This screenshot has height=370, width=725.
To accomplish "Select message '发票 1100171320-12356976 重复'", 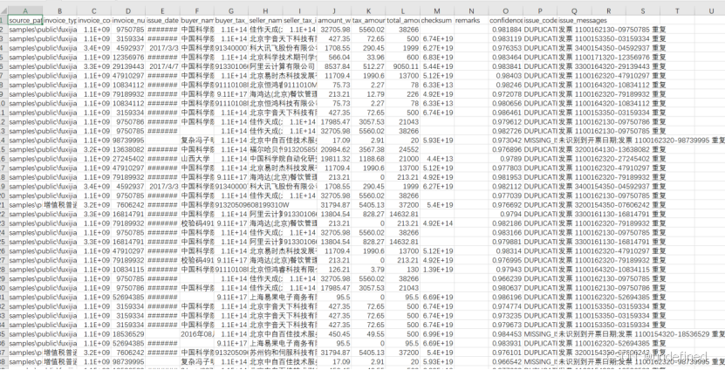I will pyautogui.click(x=612, y=57).
